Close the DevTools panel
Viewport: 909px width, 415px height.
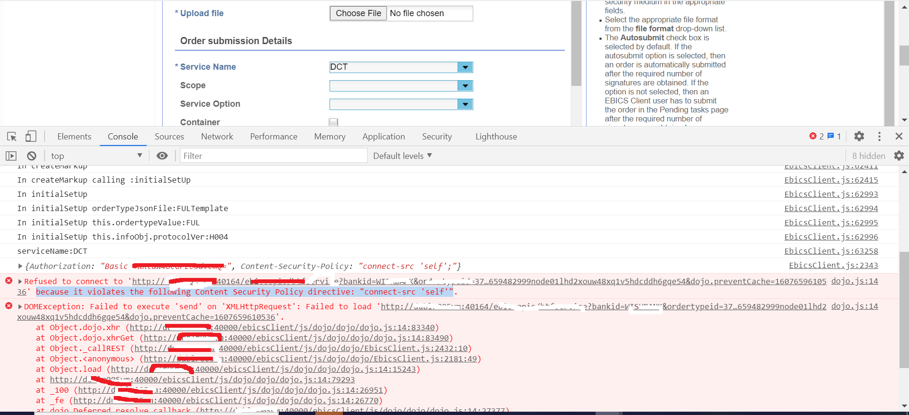[899, 137]
